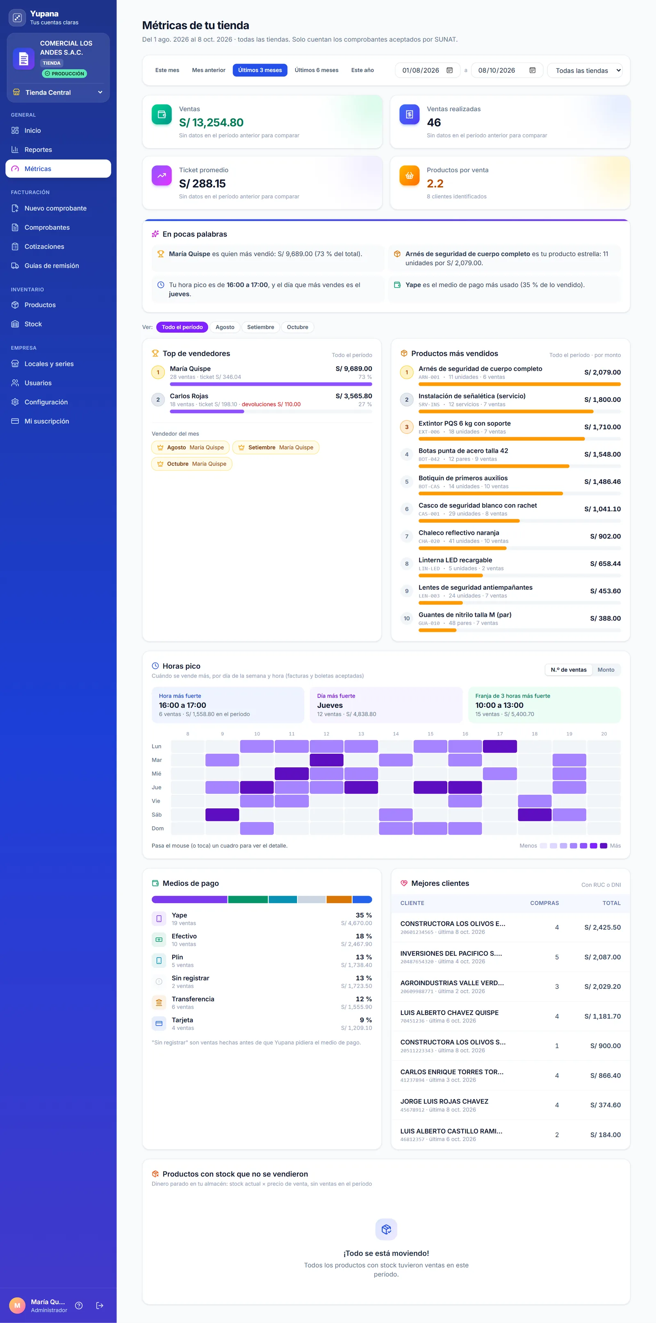This screenshot has width=656, height=1323.
Task: Click the Agosto María Quispe badge
Action: [190, 447]
